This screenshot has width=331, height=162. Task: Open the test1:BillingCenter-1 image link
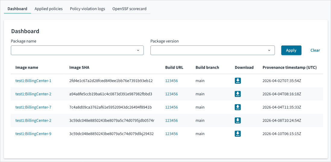tap(33, 81)
